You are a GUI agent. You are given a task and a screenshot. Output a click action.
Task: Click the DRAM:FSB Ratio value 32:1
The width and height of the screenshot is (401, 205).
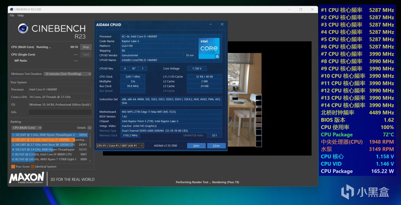pyautogui.click(x=214, y=135)
